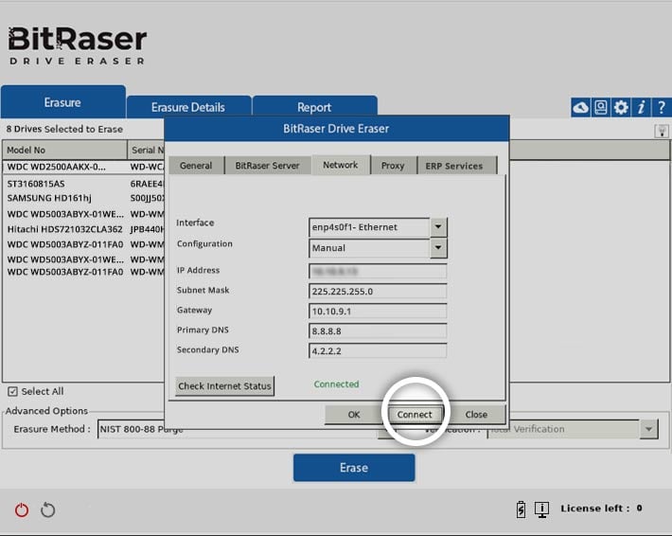This screenshot has height=536, width=672.
Task: Click the Connected status text
Action: coord(336,384)
